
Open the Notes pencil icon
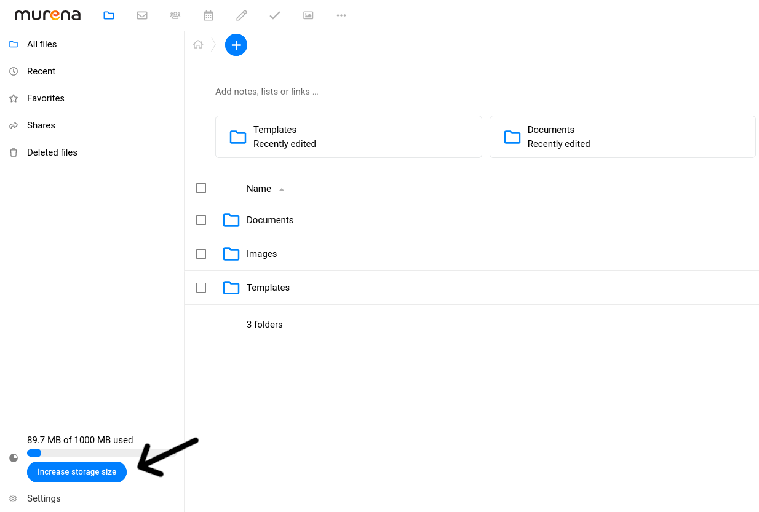242,15
